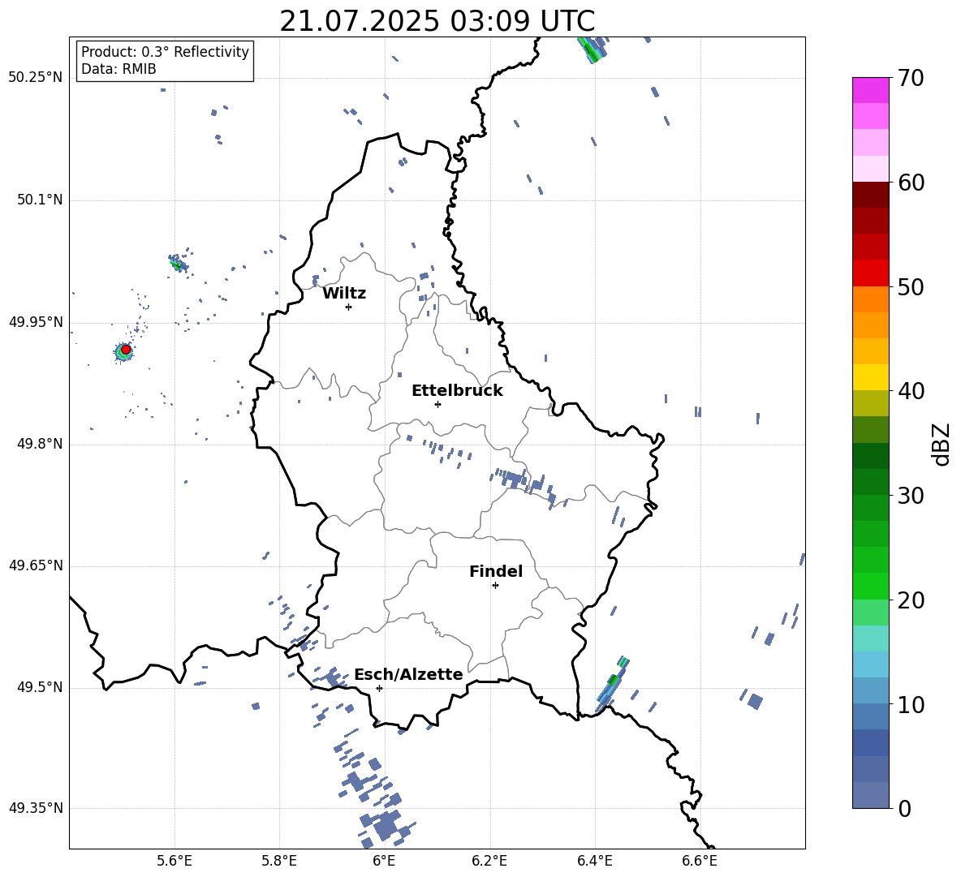Click the 49.8°N latitude label
The image size is (961, 877).
tap(40, 444)
